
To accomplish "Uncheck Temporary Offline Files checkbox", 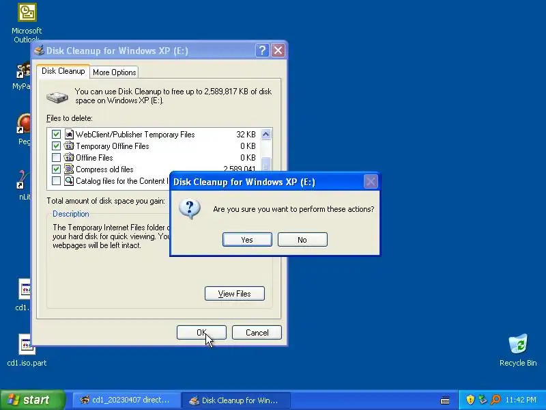I will (x=56, y=146).
